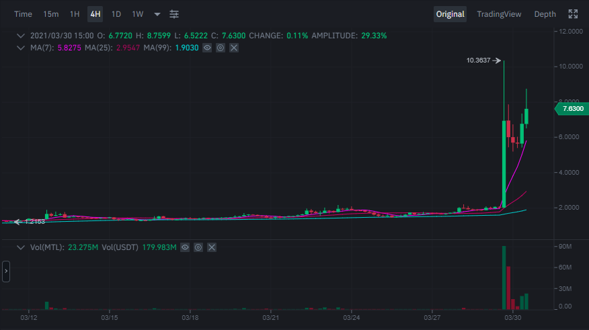Collapse the MA indicator row chevron
The image size is (589, 330).
click(21, 48)
